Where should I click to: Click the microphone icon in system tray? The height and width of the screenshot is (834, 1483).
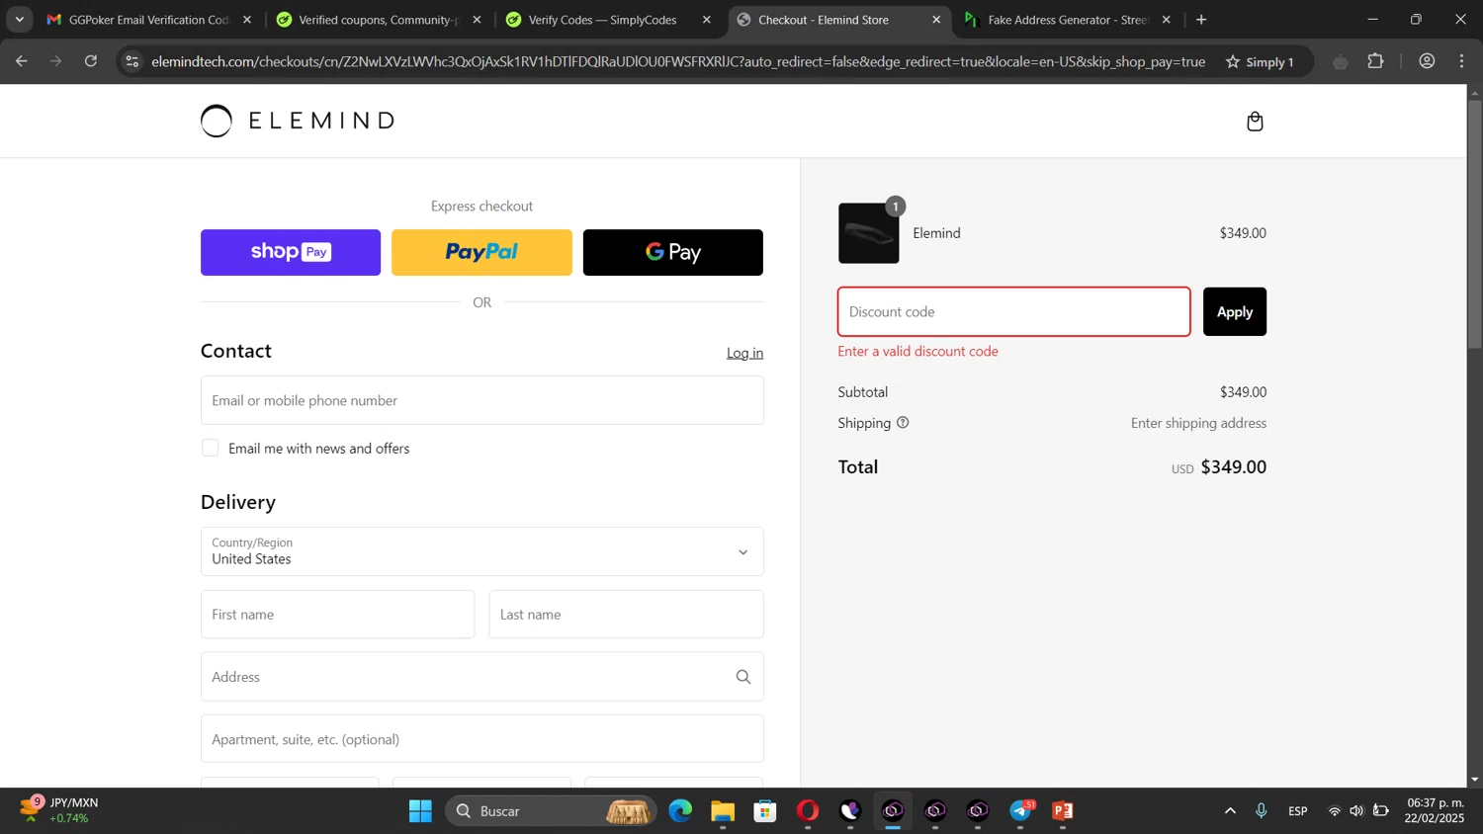pos(1262,811)
